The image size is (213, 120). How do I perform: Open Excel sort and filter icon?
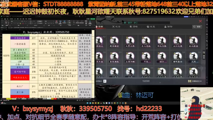[77, 22]
